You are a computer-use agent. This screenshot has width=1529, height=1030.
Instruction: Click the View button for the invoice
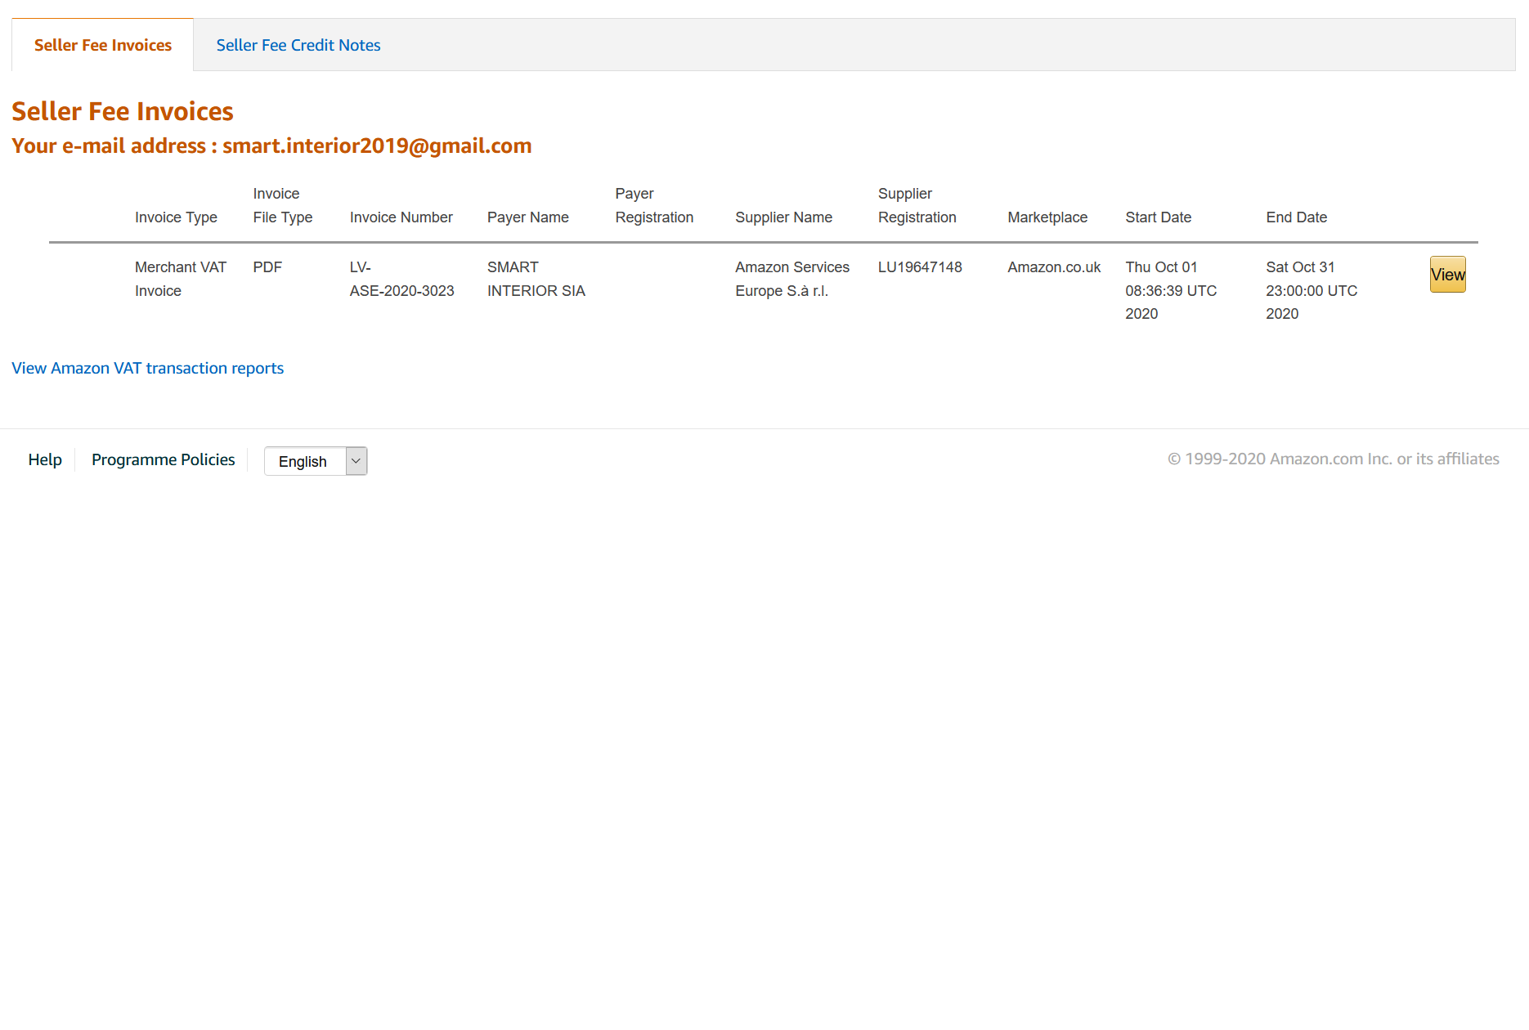1446,274
